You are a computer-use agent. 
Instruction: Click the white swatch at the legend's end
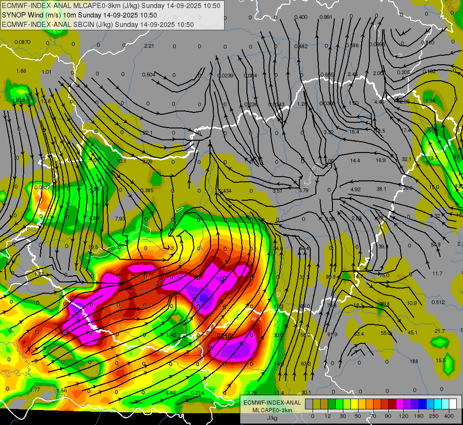(453, 404)
